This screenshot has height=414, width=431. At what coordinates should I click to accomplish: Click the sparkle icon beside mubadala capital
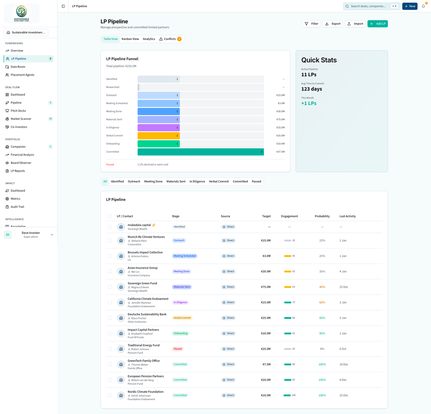154,225
